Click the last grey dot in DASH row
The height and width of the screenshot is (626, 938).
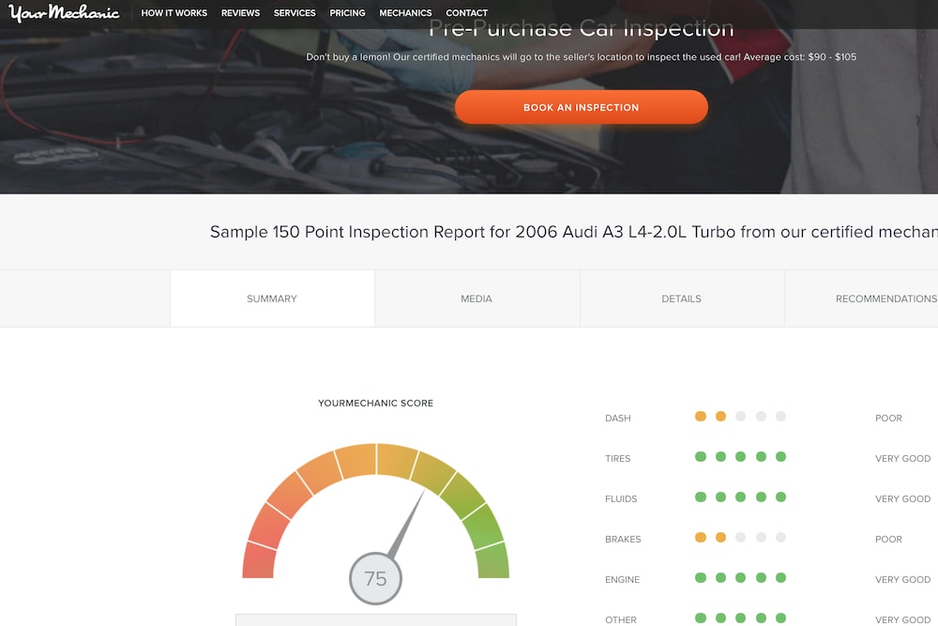pyautogui.click(x=780, y=417)
